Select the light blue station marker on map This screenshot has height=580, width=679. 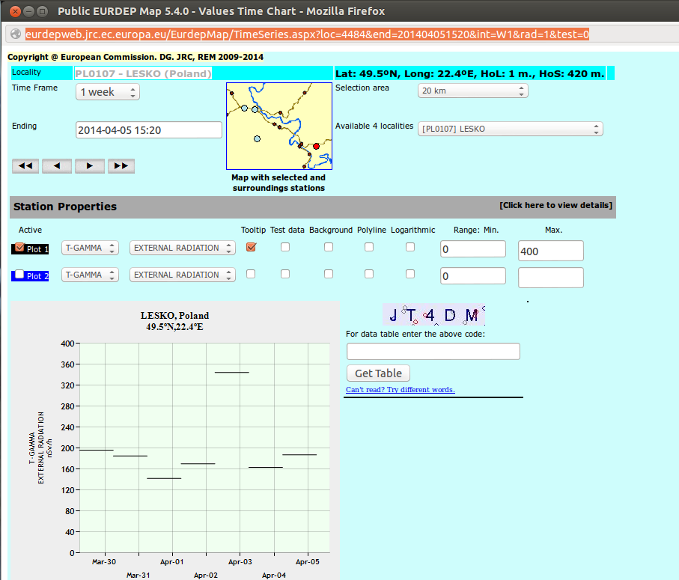tap(257, 139)
